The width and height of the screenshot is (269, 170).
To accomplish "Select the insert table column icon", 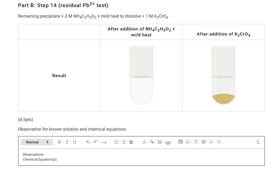I will click(x=195, y=142).
